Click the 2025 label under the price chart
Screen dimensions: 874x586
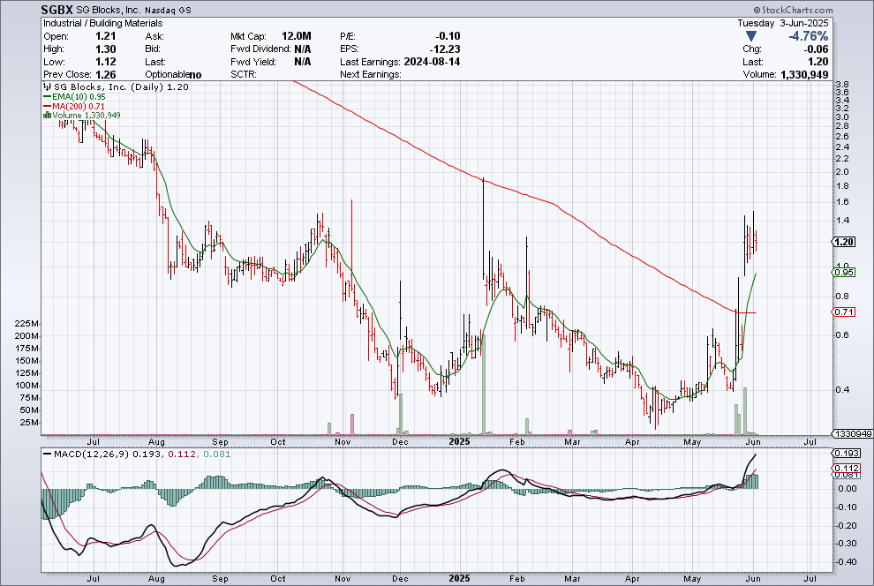point(459,441)
